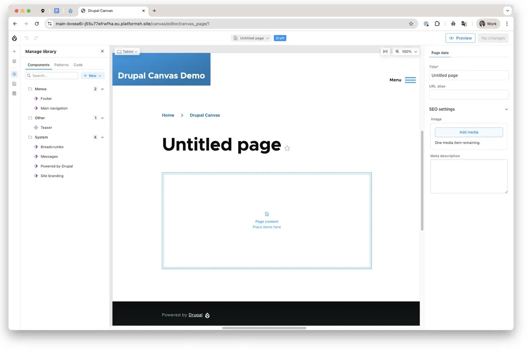531x350 pixels.
Task: Open the Tablet viewport dropdown
Action: [x=127, y=52]
